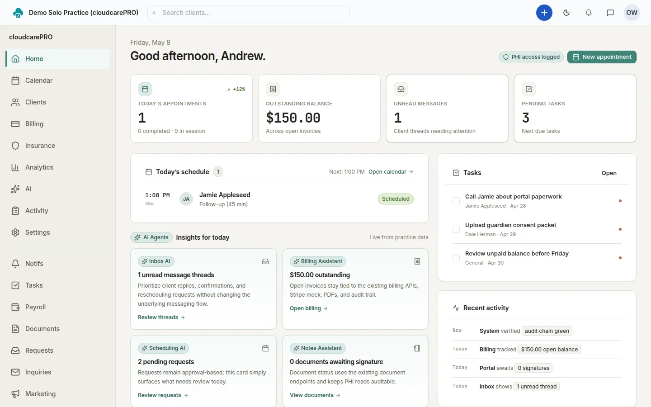651x407 pixels.
Task: Open the Insurance section
Action: 58,146
